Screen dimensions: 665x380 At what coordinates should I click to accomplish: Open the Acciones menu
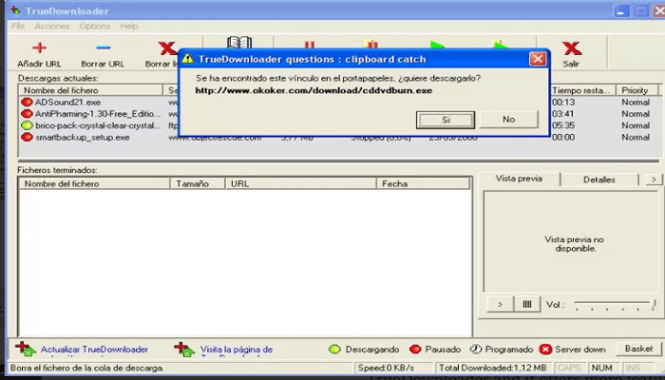[x=52, y=27]
